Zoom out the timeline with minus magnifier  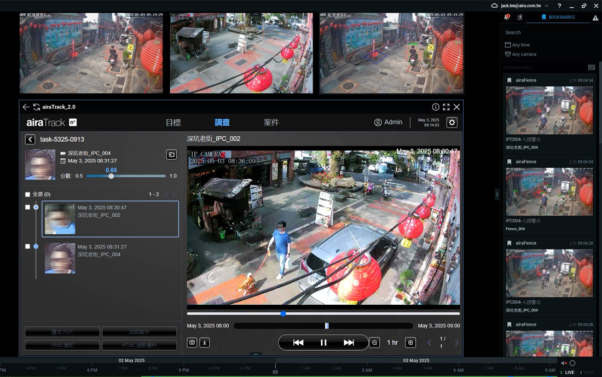tap(374, 343)
